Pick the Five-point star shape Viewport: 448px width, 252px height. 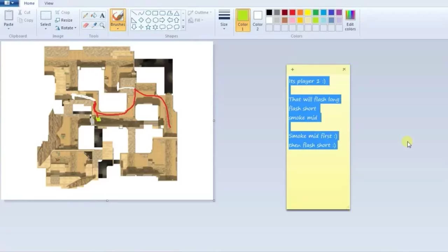click(x=148, y=27)
